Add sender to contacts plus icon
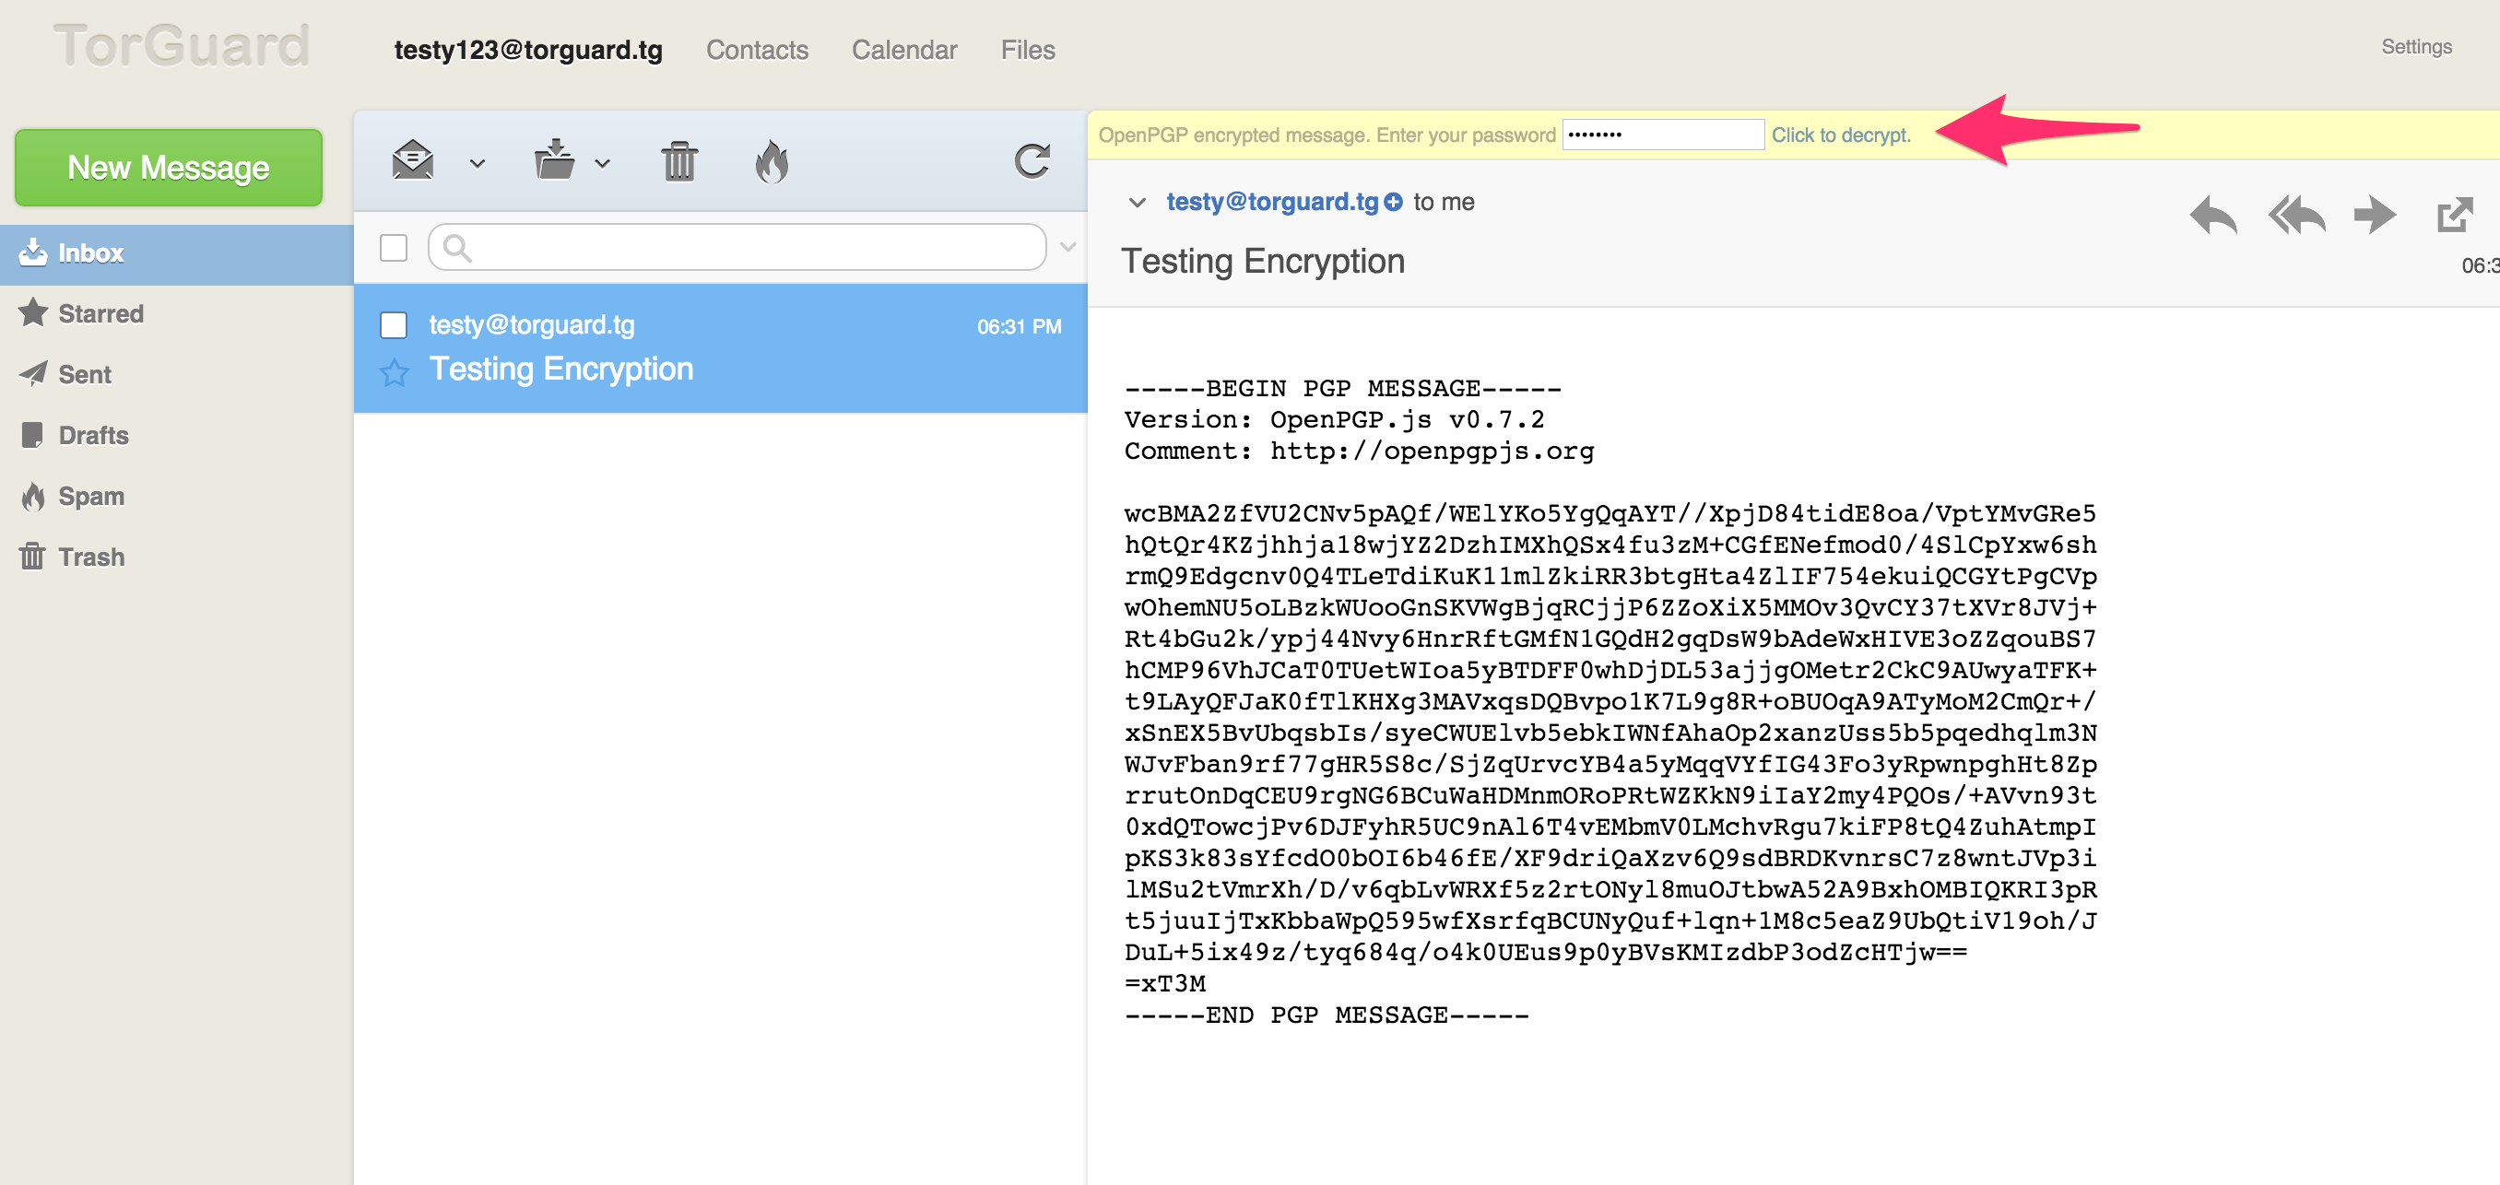 [x=1394, y=202]
